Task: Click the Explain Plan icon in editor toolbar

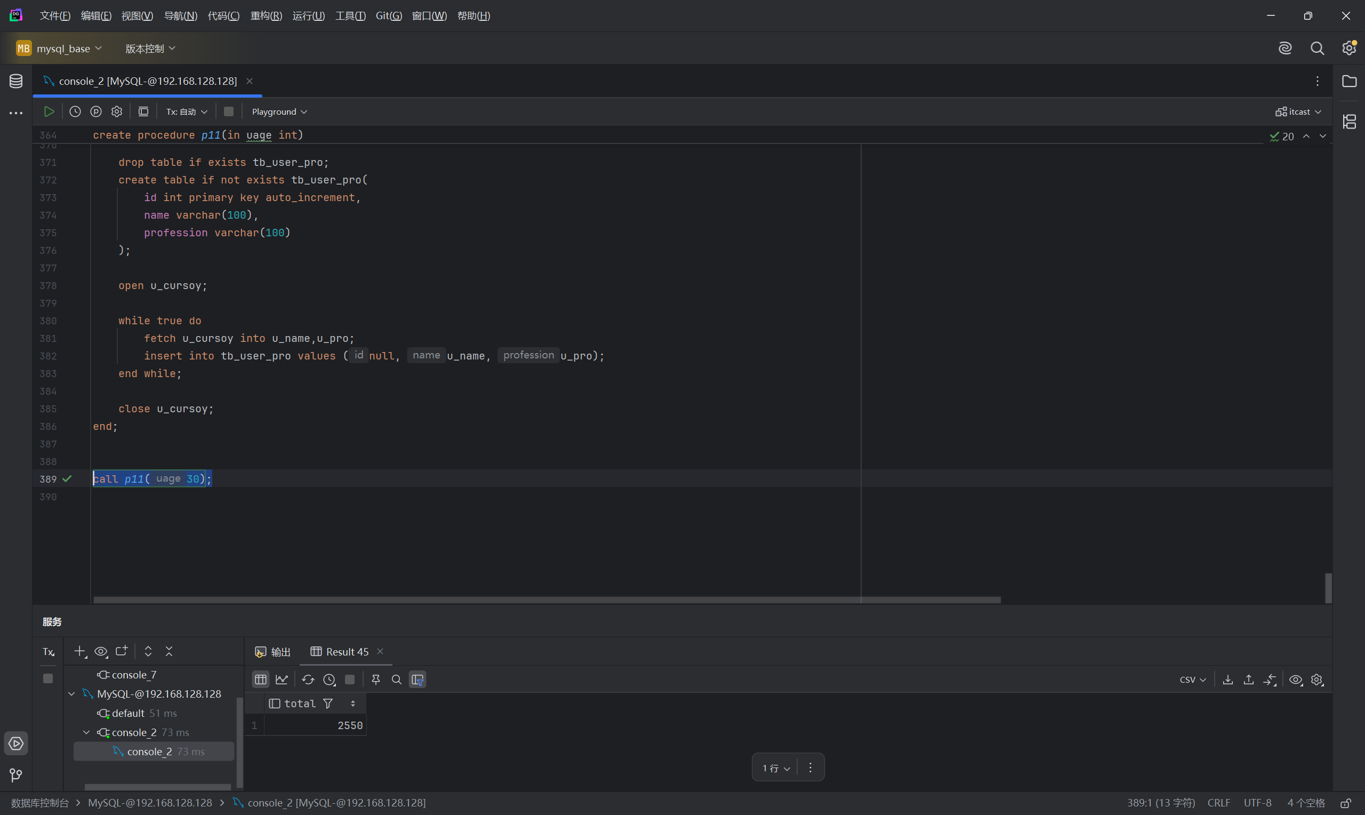Action: point(96,111)
